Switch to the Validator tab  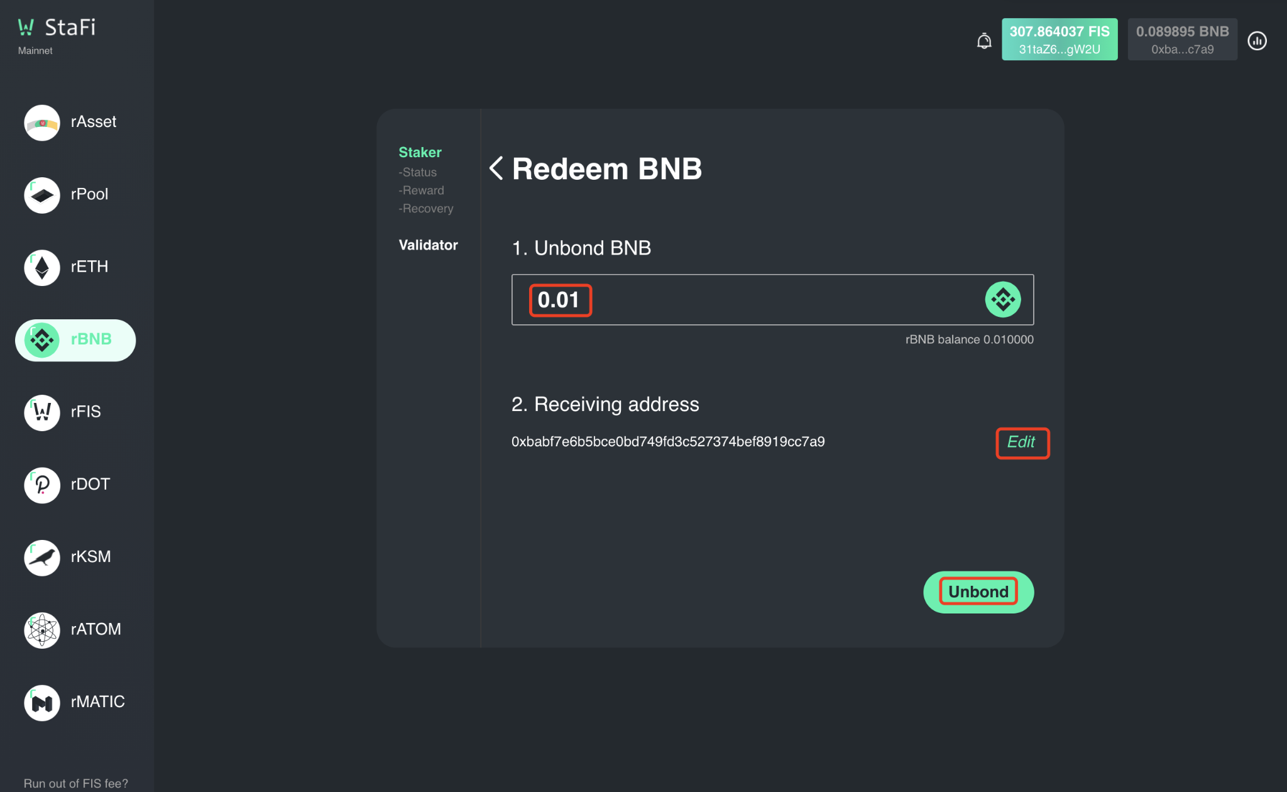coord(428,245)
